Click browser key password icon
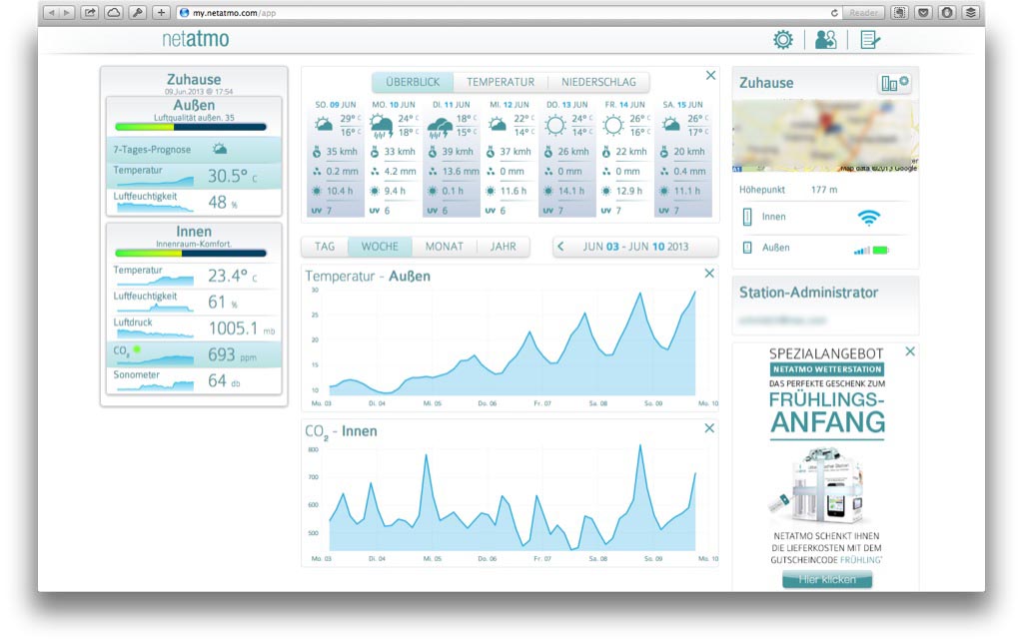This screenshot has width=1023, height=644. tap(137, 12)
